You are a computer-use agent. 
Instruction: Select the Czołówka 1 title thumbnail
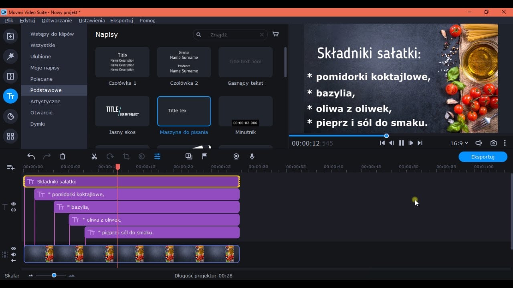click(122, 62)
